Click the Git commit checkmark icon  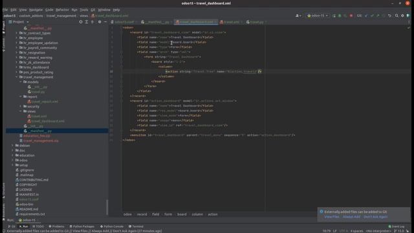[372, 16]
